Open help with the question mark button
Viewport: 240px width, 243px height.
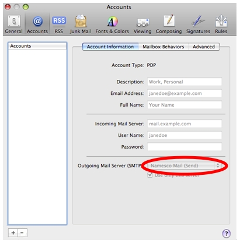[x=226, y=233]
